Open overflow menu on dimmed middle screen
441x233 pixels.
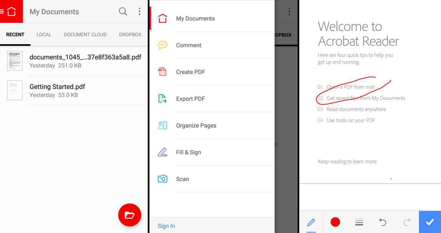(x=289, y=12)
